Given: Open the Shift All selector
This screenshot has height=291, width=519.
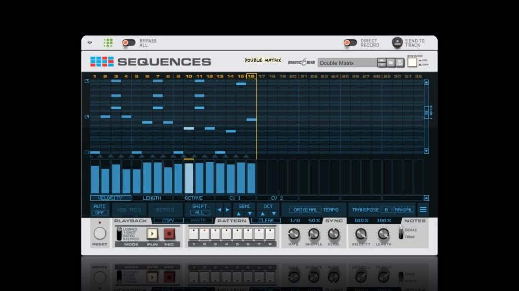Looking at the screenshot, I should (x=199, y=213).
